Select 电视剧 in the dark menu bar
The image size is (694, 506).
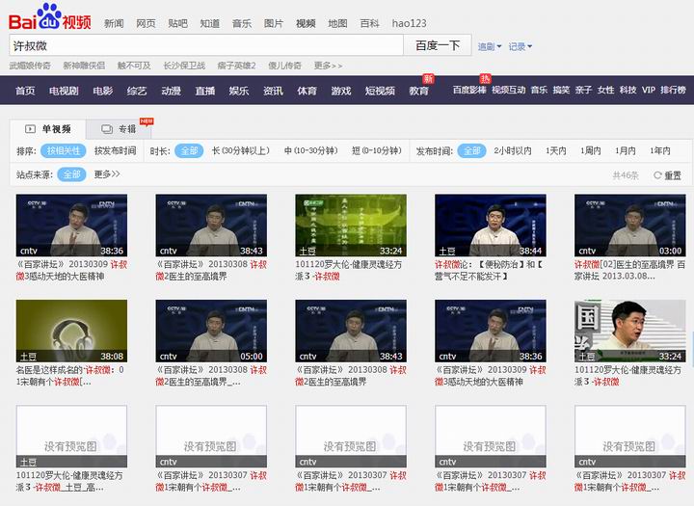pos(64,91)
